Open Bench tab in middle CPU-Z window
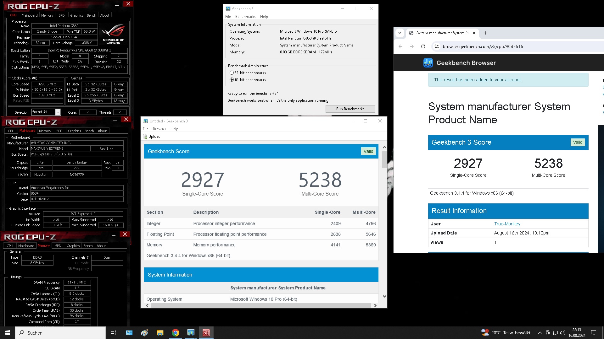604x339 pixels. coord(89,131)
